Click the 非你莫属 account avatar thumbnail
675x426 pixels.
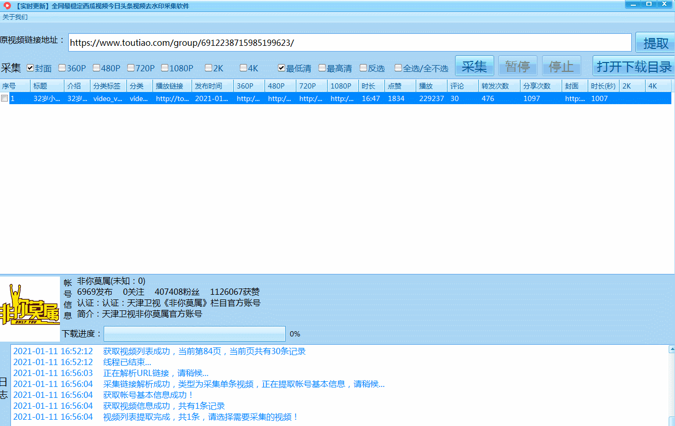pyautogui.click(x=30, y=309)
